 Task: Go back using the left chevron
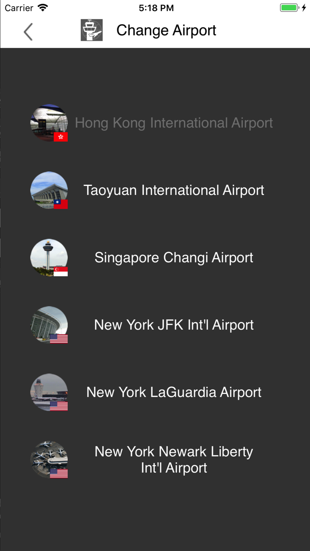28,32
